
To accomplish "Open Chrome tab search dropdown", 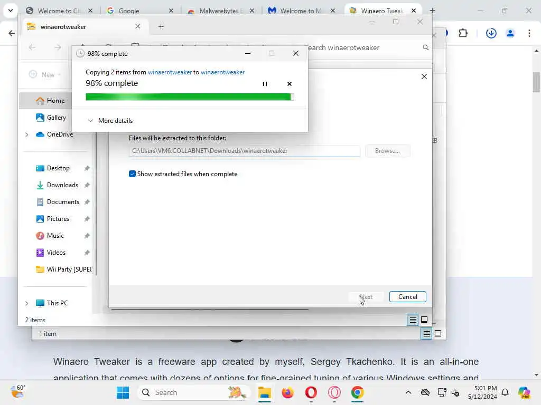I will (x=11, y=11).
